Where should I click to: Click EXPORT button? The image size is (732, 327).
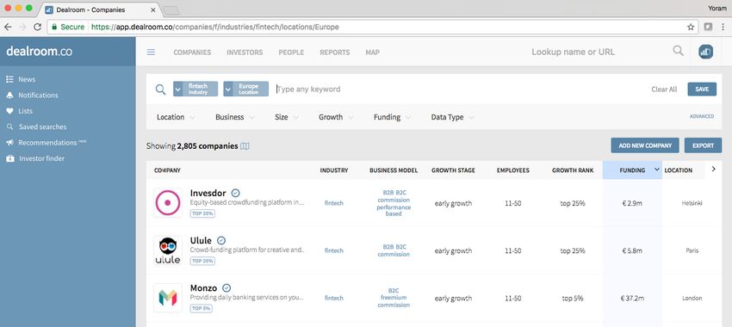703,145
